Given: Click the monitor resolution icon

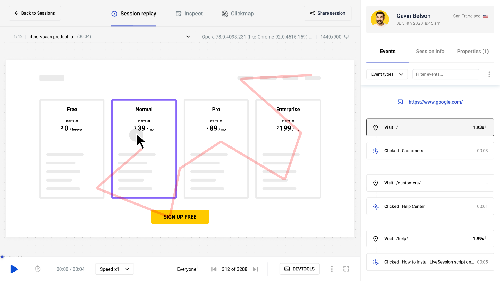Looking at the screenshot, I should [346, 37].
